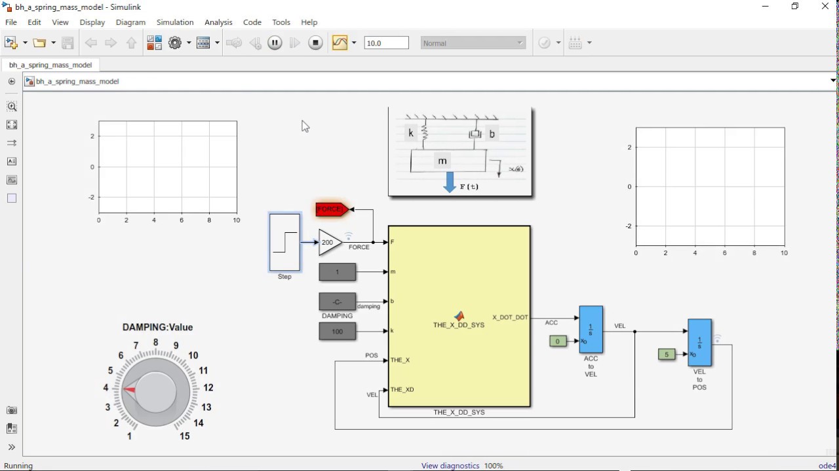Click the Step Forward button
The height and width of the screenshot is (471, 839).
pyautogui.click(x=295, y=43)
